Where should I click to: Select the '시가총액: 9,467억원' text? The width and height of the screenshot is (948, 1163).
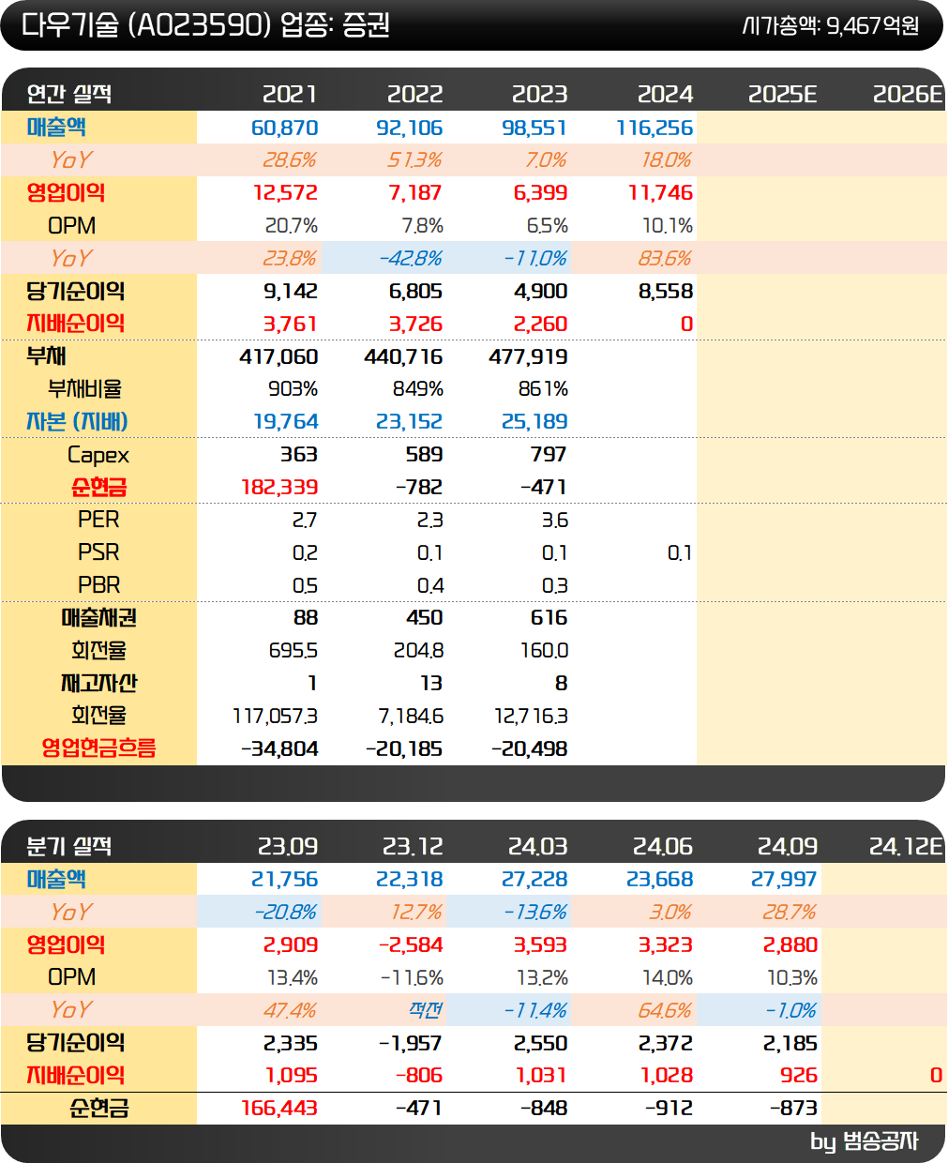click(x=831, y=25)
